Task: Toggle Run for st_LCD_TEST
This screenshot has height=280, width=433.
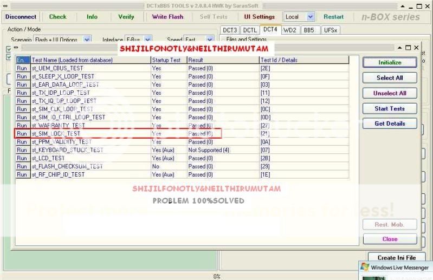Action: (x=22, y=158)
